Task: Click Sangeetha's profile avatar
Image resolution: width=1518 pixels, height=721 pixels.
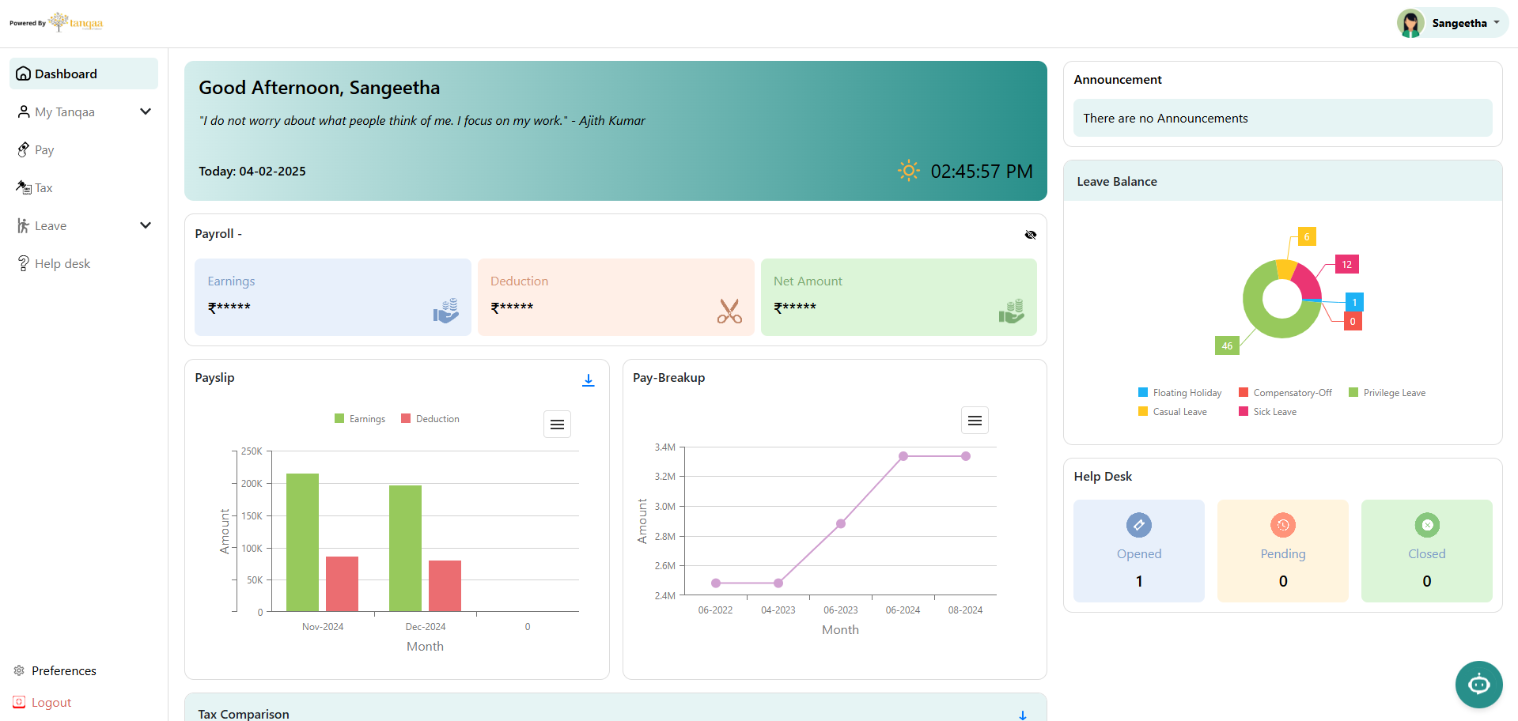Action: coord(1410,23)
